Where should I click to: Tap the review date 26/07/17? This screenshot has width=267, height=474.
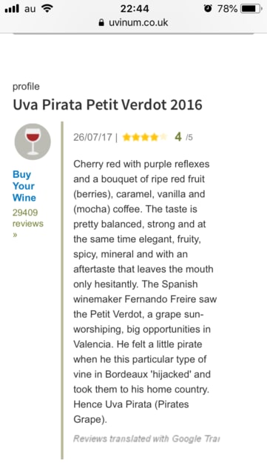[92, 137]
